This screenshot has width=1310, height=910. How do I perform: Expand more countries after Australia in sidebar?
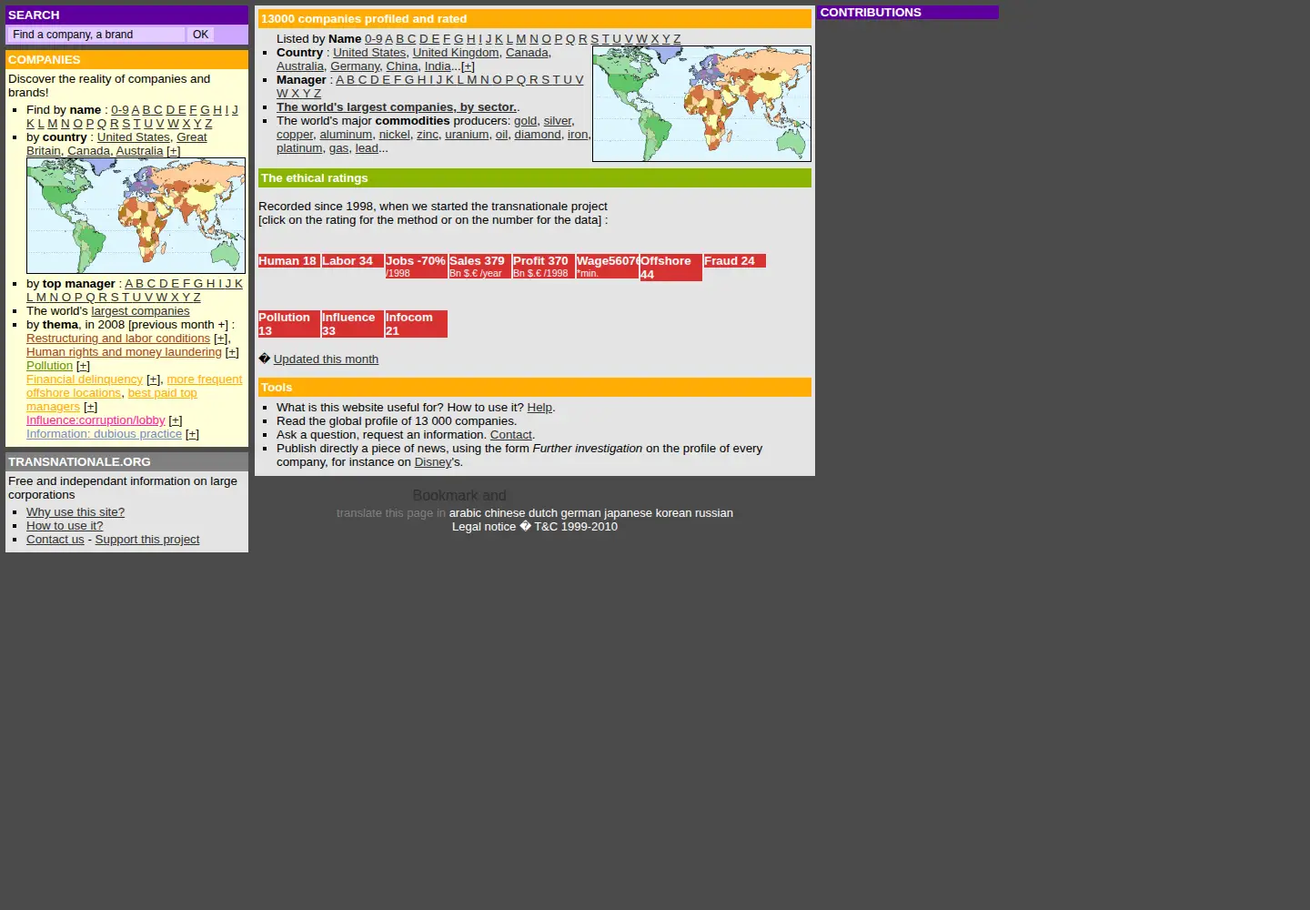[174, 151]
